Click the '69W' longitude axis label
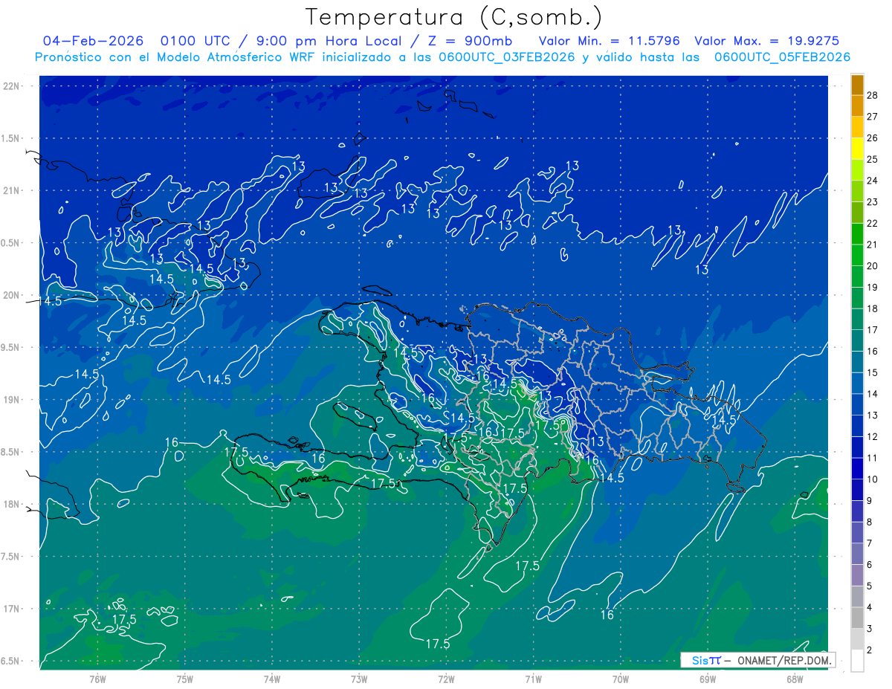The height and width of the screenshot is (689, 892). point(707,679)
